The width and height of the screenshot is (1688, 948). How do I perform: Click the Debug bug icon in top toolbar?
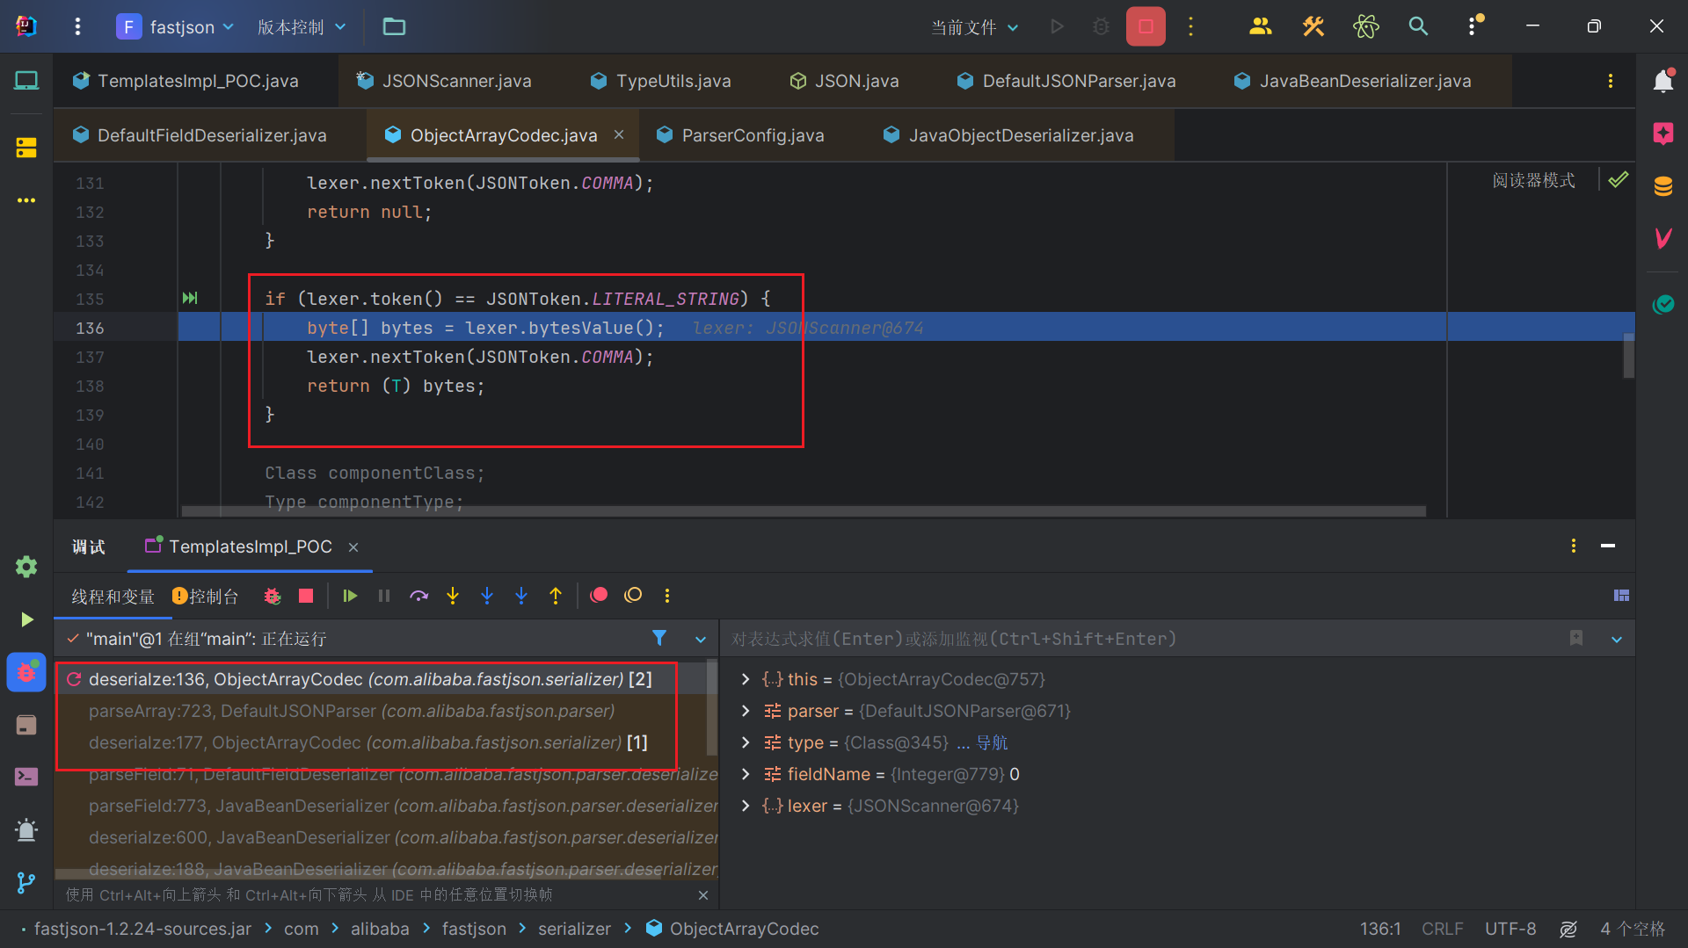tap(1101, 26)
